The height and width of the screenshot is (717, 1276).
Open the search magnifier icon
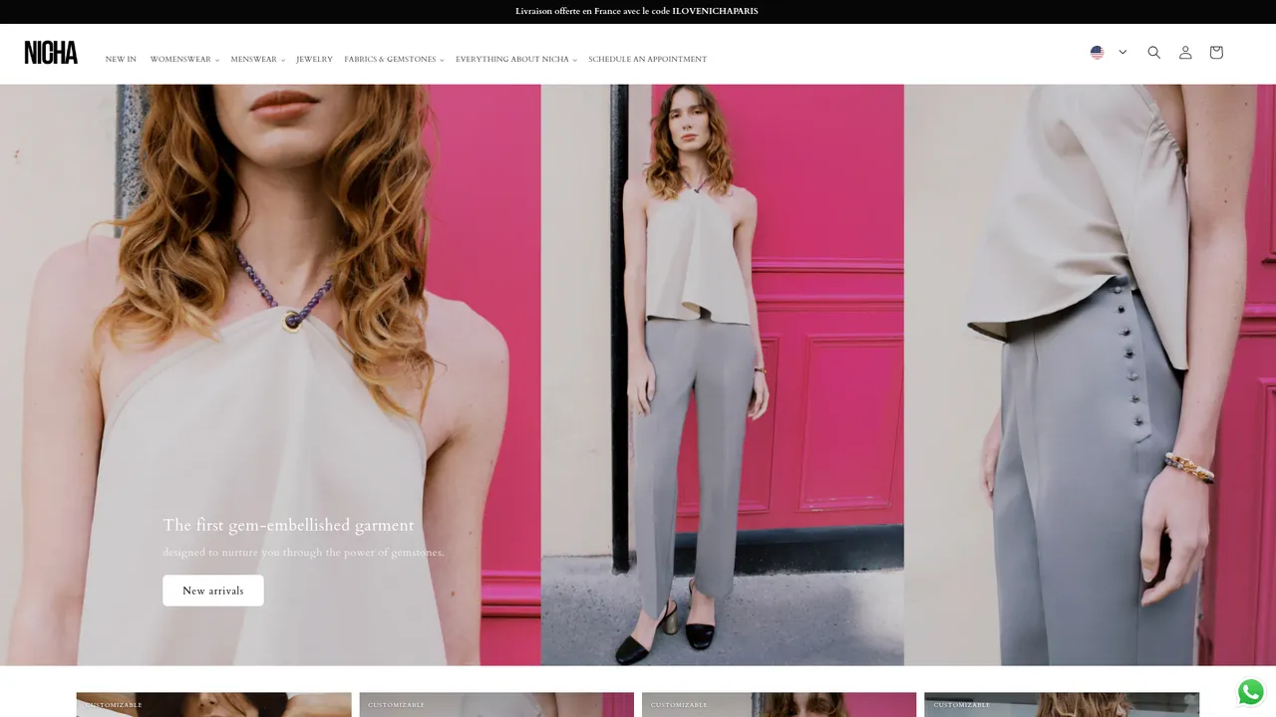1153,53
